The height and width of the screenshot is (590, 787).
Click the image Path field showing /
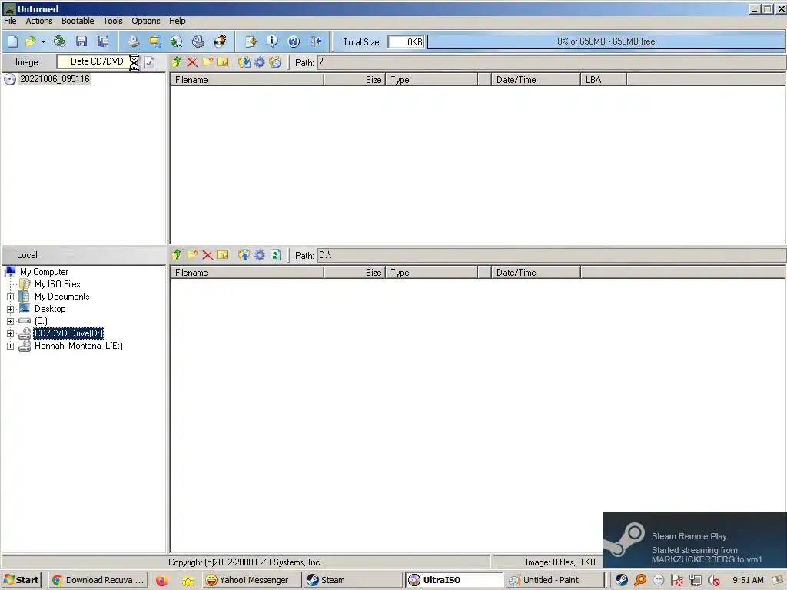[x=552, y=63]
